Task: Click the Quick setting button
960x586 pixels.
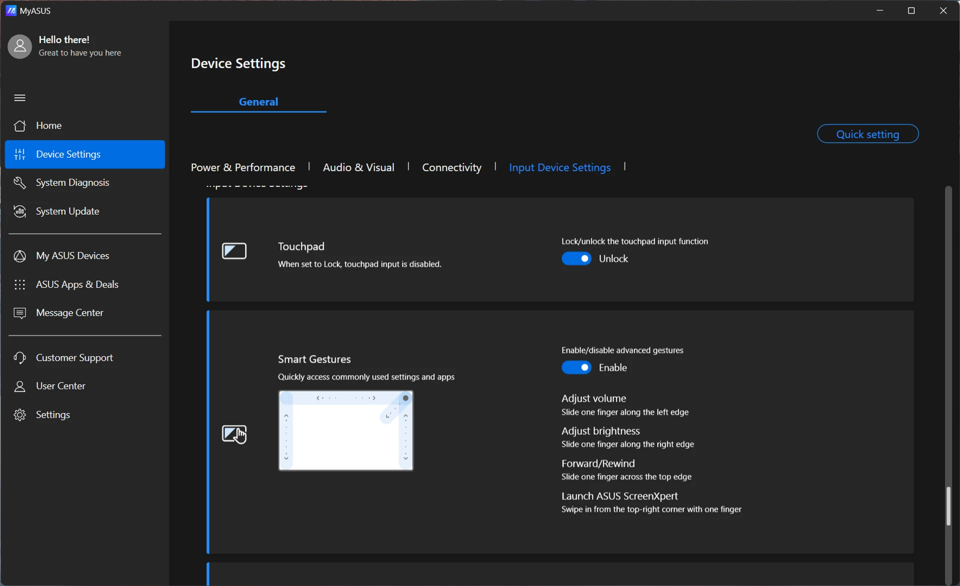Action: [x=867, y=134]
